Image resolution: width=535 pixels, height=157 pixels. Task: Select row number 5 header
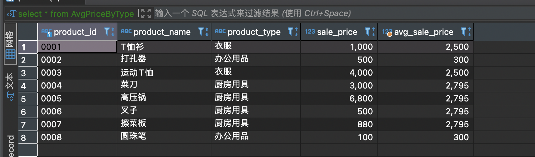click(28, 99)
